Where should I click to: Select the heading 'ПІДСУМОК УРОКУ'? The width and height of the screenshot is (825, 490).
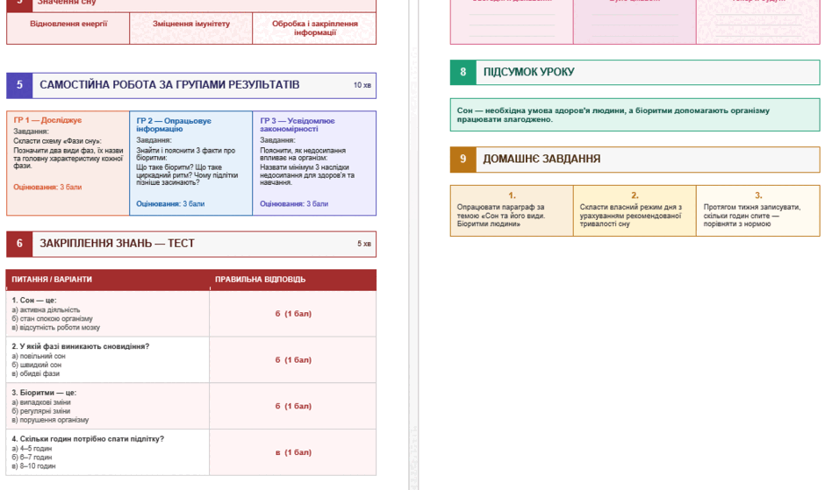click(x=528, y=72)
